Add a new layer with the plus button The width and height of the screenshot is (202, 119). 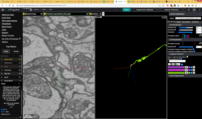pos(103,14)
